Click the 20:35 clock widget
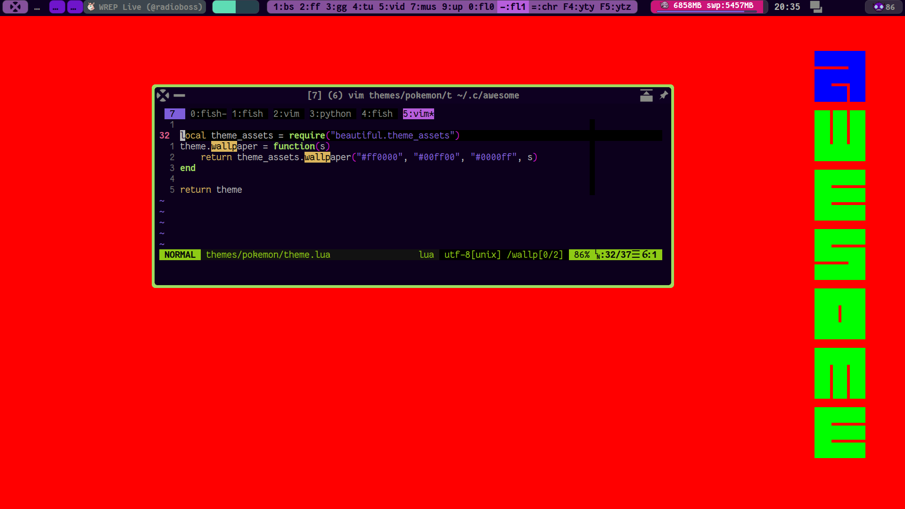 [x=787, y=7]
